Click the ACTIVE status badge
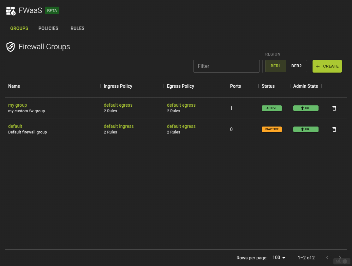The width and height of the screenshot is (352, 266). pyautogui.click(x=271, y=108)
